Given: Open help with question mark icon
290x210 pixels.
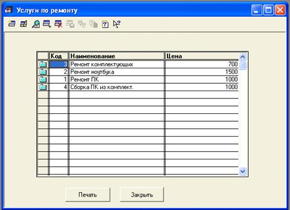Looking at the screenshot, I should pos(105,24).
